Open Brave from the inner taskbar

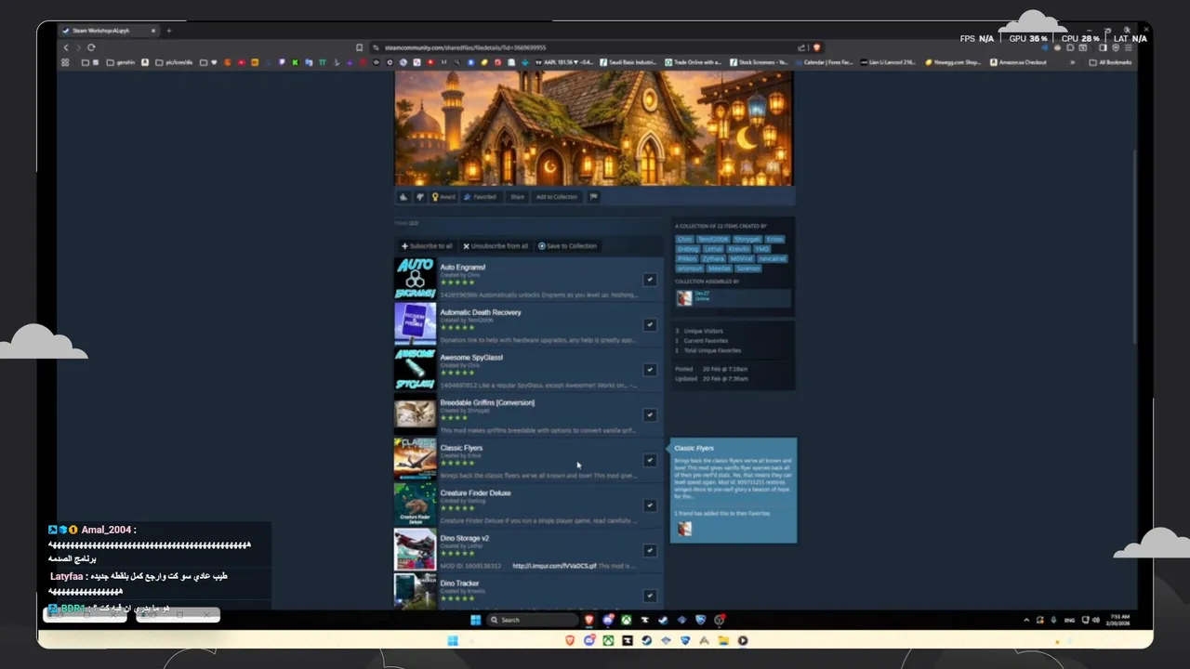(x=588, y=620)
